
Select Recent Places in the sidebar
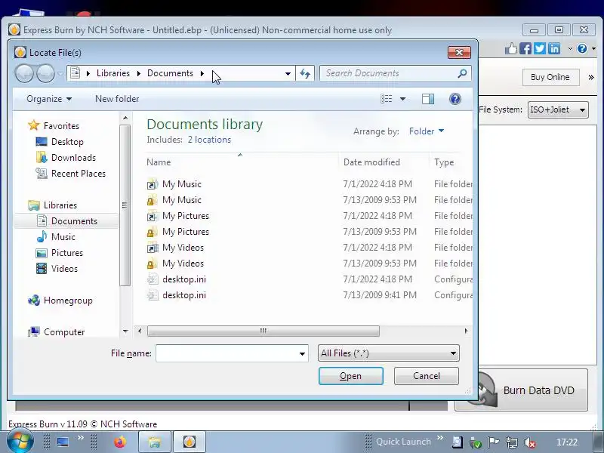[70, 174]
